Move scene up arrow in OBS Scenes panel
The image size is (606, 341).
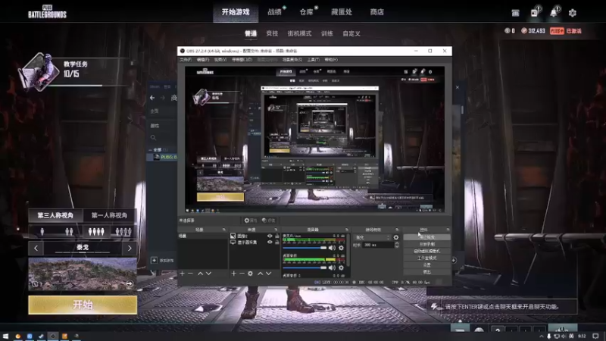pos(200,274)
